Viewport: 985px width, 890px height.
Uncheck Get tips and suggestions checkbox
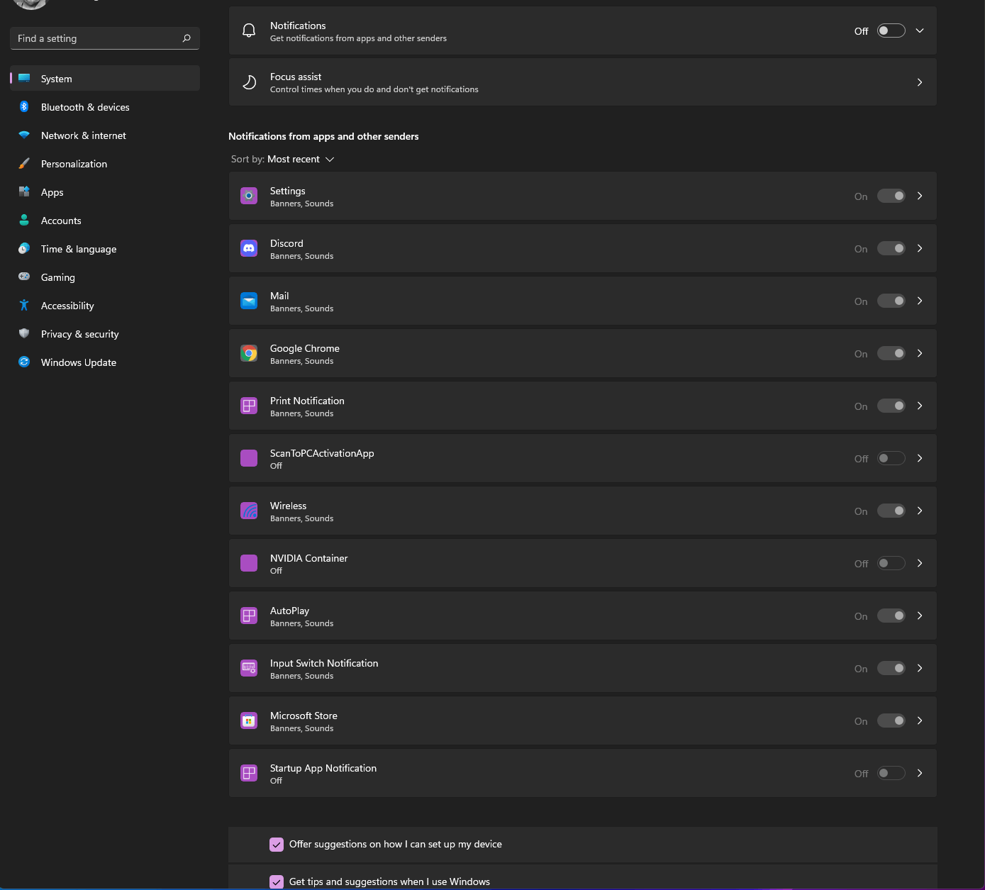pos(277,881)
